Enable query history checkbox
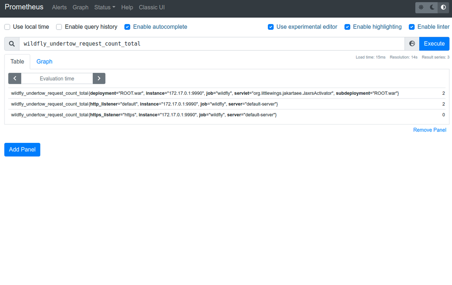The image size is (452, 285). 59,27
